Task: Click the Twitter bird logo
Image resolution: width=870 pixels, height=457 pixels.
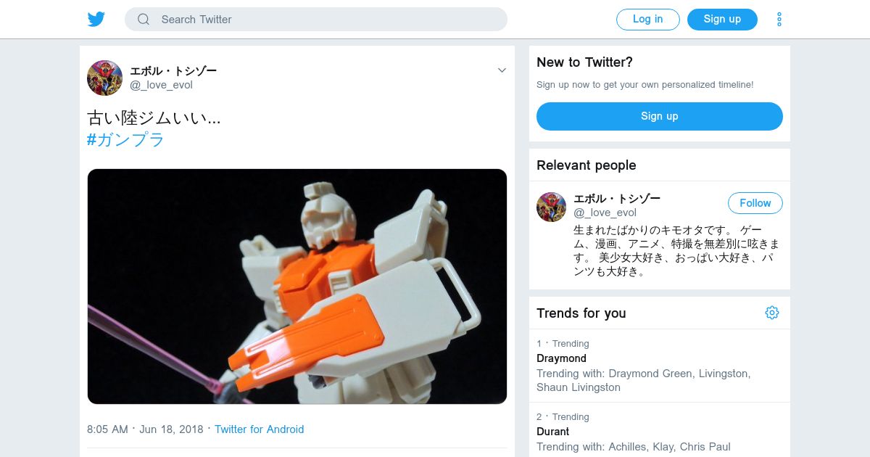Action: coord(96,19)
